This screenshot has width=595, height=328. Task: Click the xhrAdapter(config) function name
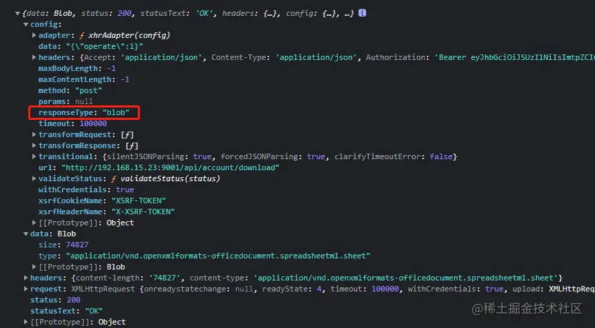click(129, 35)
